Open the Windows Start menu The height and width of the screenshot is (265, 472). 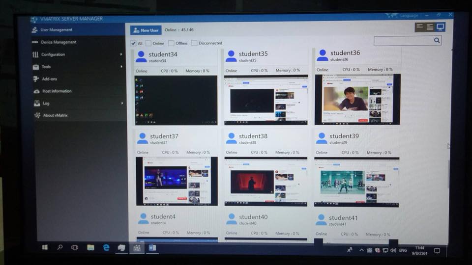coord(45,247)
